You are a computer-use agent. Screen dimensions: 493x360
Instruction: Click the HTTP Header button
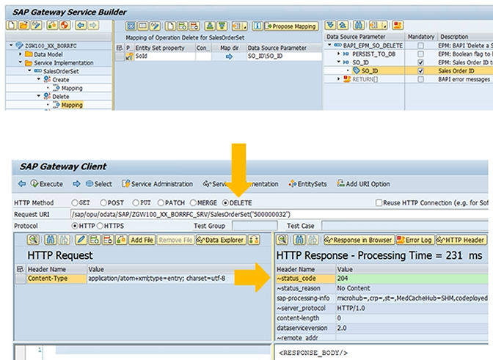point(461,240)
